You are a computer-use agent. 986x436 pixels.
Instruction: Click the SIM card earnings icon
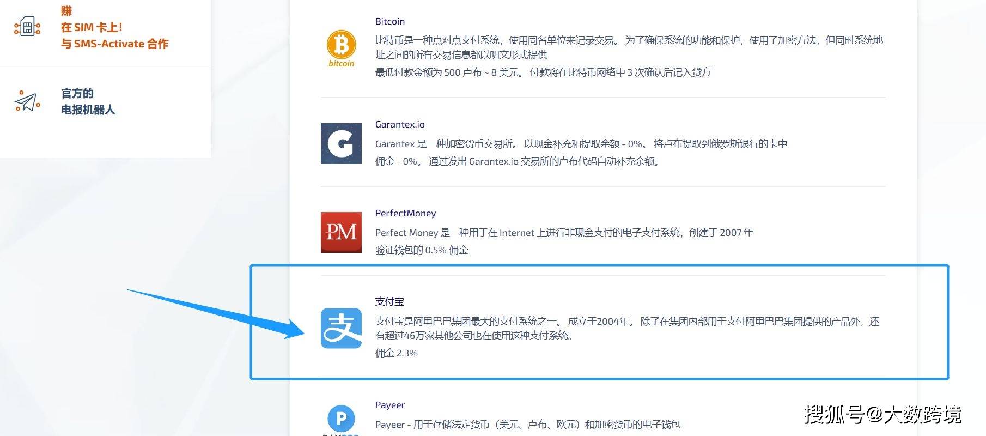click(27, 27)
